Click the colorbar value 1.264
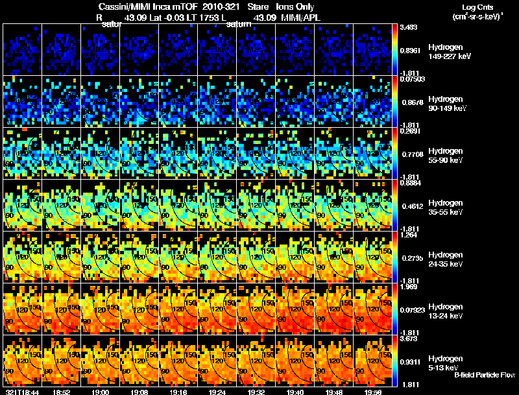 [409, 235]
